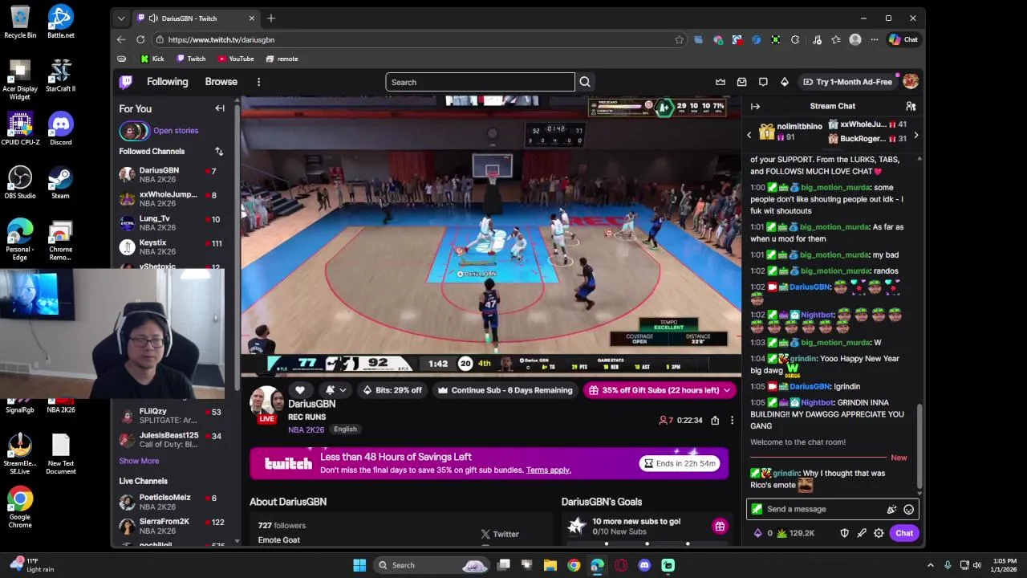Submit search with the magnifier button
Image resolution: width=1027 pixels, height=578 pixels.
point(585,82)
